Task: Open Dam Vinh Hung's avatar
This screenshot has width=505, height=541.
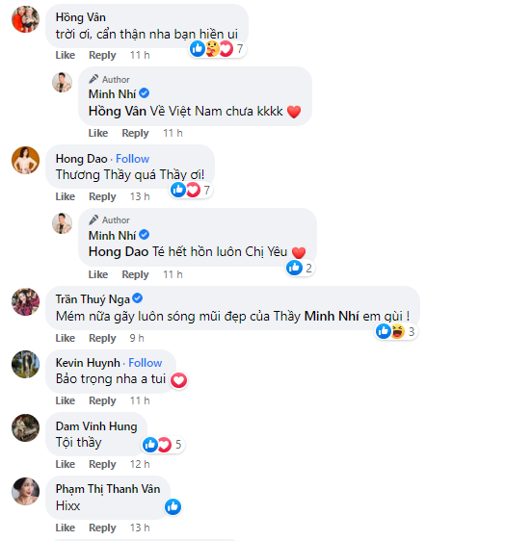Action: (26, 427)
